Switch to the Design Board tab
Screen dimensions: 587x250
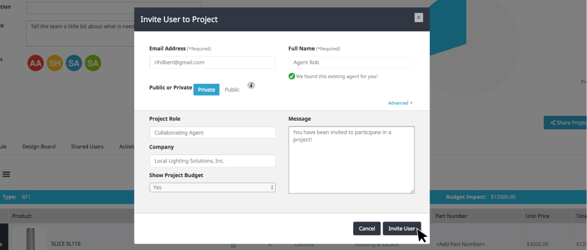click(x=38, y=147)
